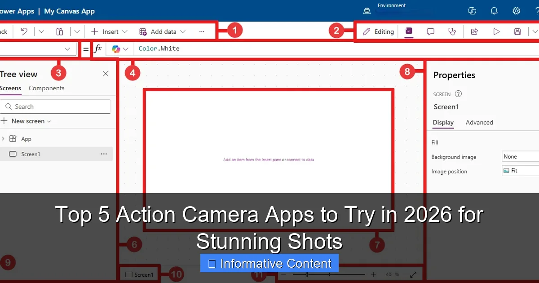Screen dimensions: 539x283
Task: Click inside the Tree view search field
Action: click(56, 106)
